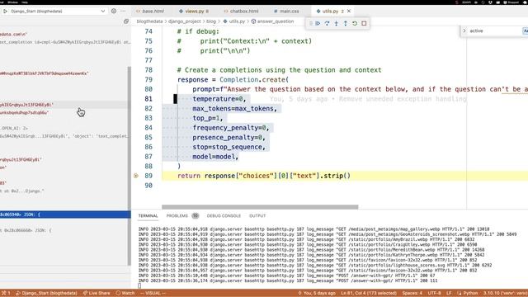Viewport: 528px width, 297px height.
Task: Click the 'temperature=0,' code on line 81
Action: [x=219, y=99]
